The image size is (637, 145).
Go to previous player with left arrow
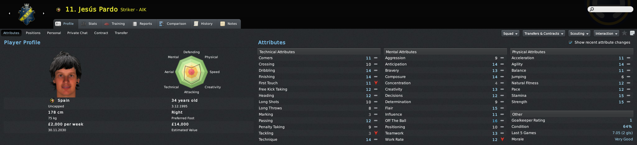(9, 14)
